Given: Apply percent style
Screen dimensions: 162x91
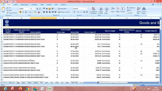Looking at the screenshot, I should 78,12.
